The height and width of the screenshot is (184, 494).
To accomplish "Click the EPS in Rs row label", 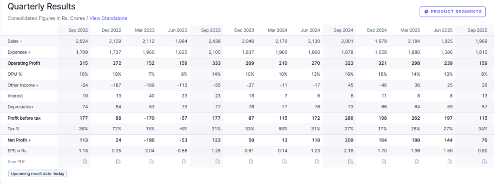I will coord(17,151).
